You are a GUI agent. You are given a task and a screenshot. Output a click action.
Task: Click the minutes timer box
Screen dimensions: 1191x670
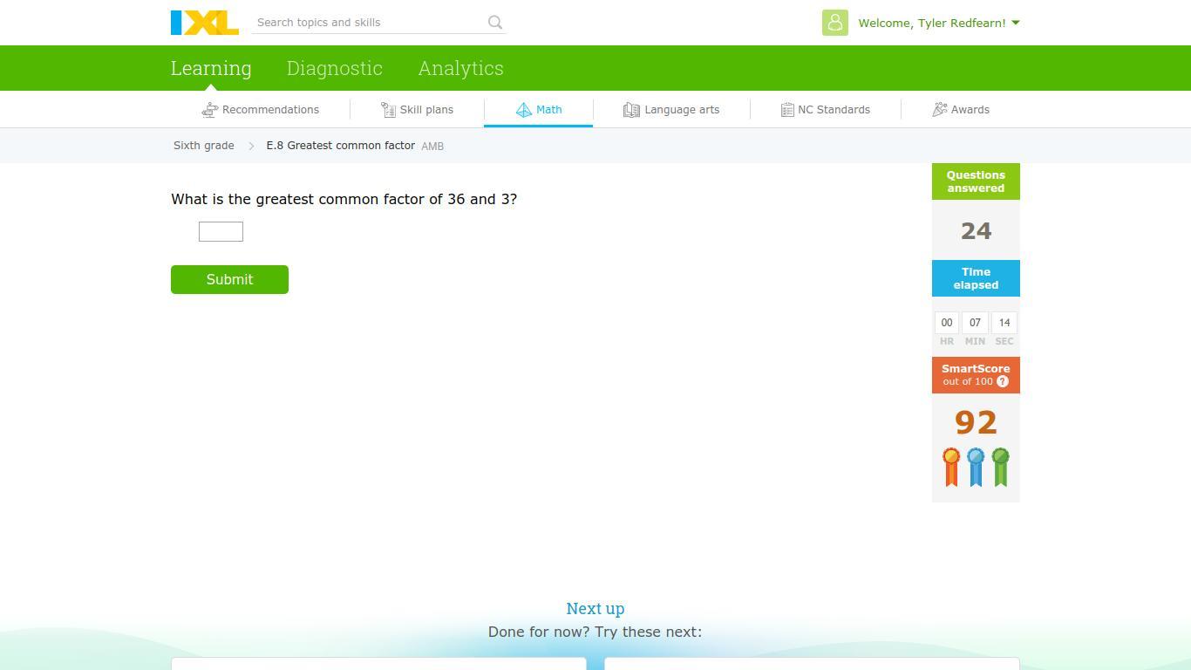tap(975, 323)
